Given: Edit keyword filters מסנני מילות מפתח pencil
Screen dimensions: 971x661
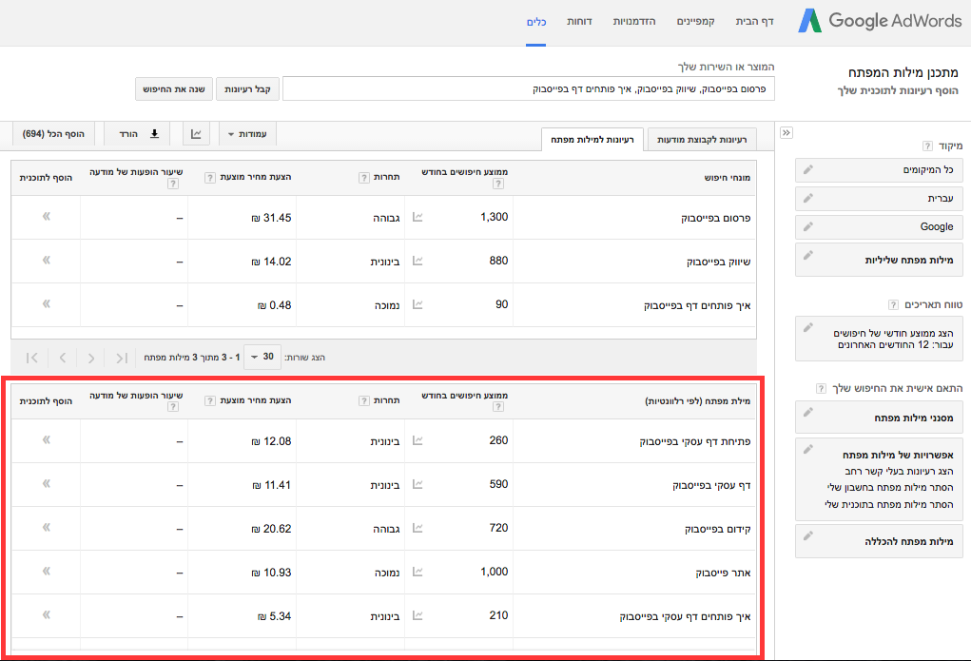Looking at the screenshot, I should 808,412.
